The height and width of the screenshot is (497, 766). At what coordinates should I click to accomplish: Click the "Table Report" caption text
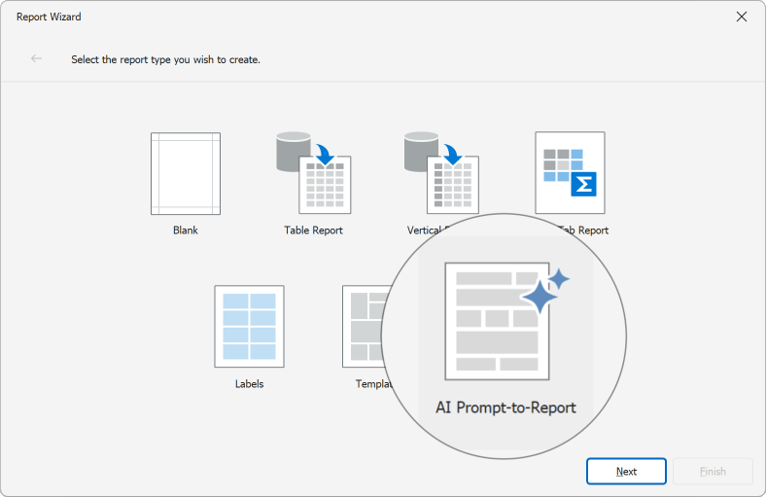(313, 231)
